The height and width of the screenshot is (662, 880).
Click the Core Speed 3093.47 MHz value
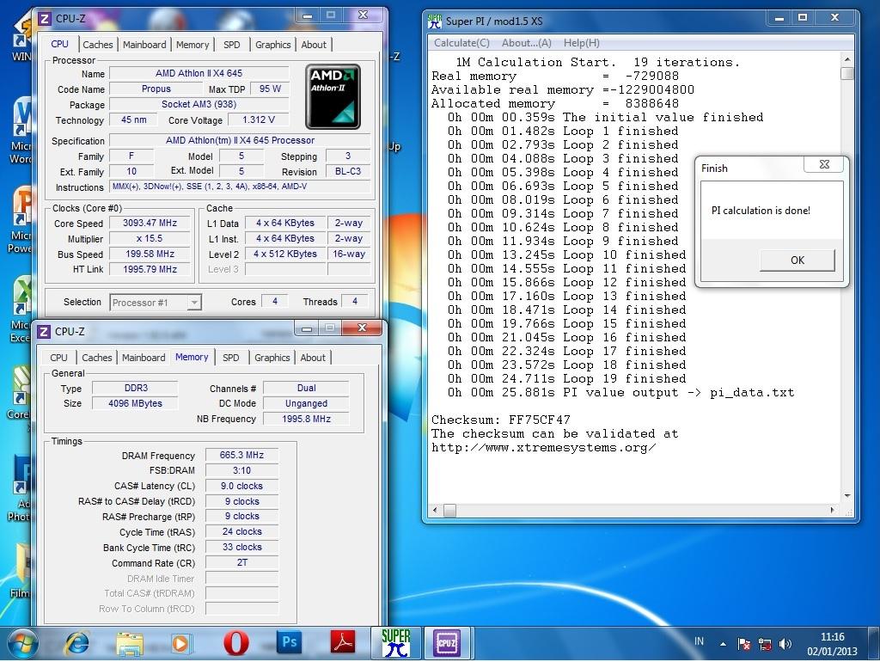point(150,223)
